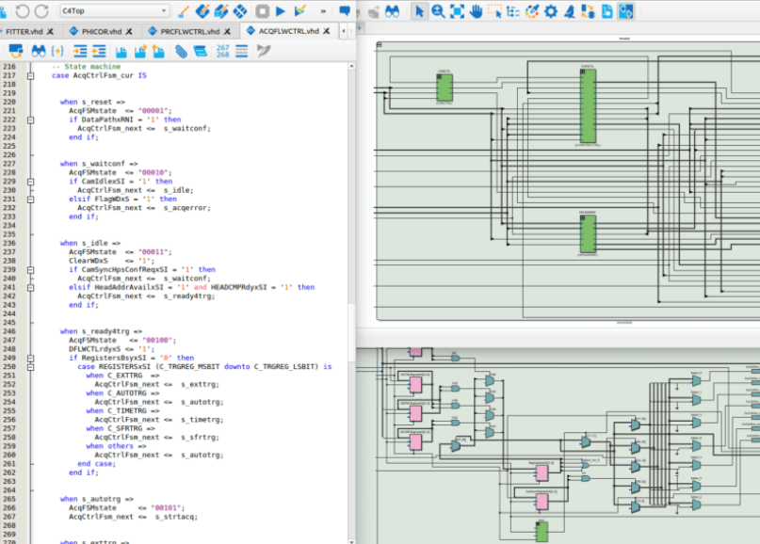
Task: Open the PRCFLWCTRL.vhd tab
Action: point(188,31)
